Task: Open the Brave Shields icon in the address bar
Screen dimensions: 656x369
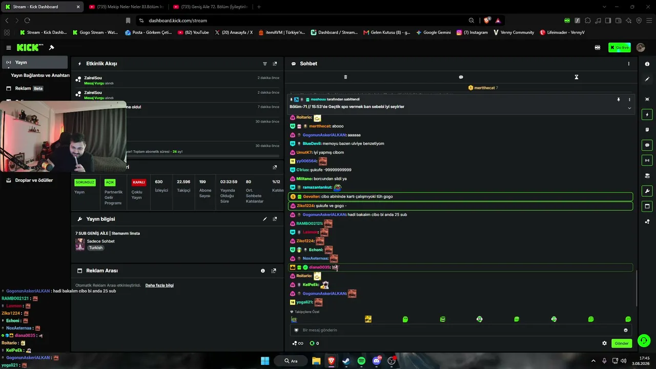Action: pos(487,20)
